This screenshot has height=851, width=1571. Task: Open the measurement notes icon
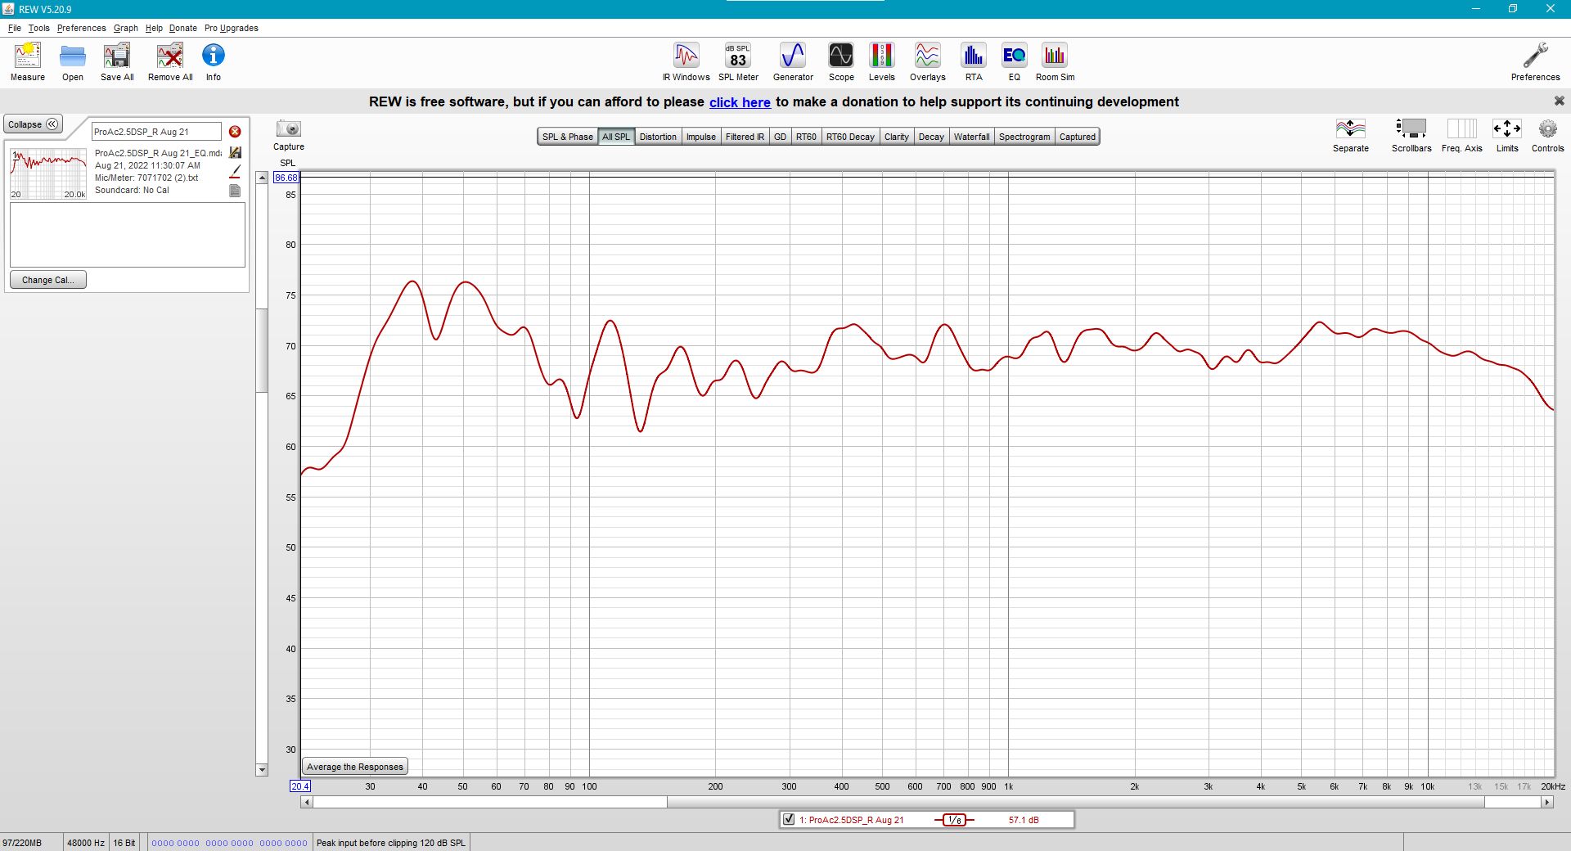pyautogui.click(x=235, y=191)
